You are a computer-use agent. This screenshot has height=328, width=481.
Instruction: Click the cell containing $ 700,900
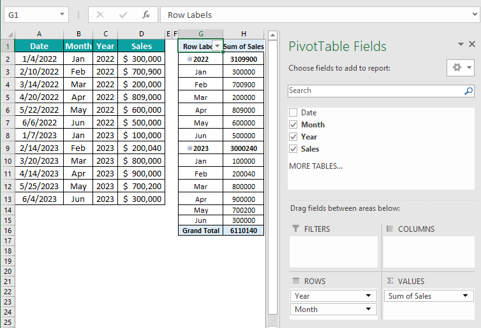pos(142,72)
